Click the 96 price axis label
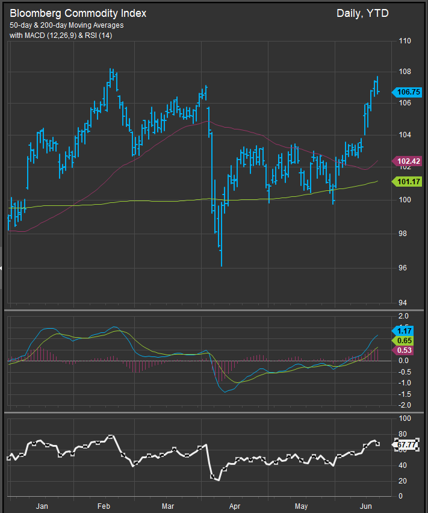 403,267
